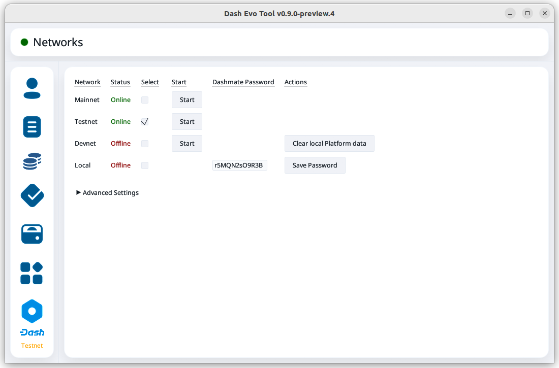Viewport: 559px width, 368px height.
Task: Start the Devnet network
Action: click(187, 144)
